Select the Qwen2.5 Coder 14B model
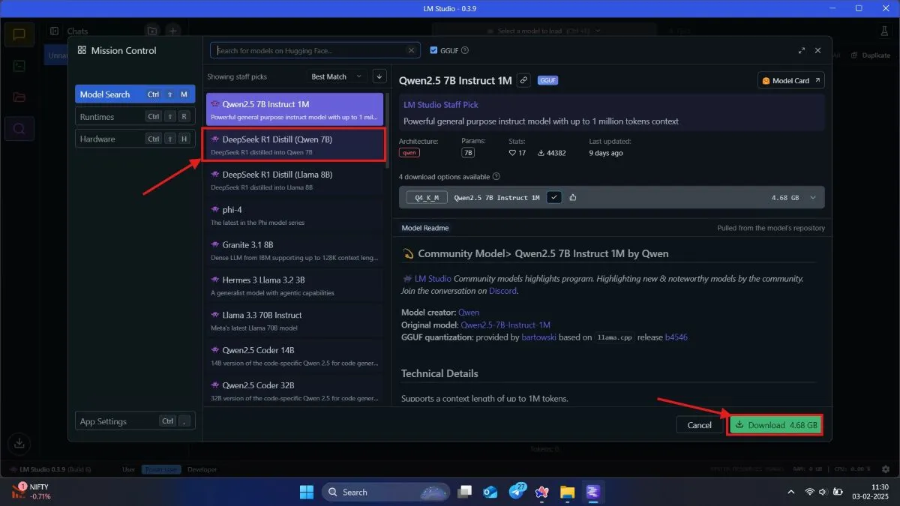This screenshot has height=506, width=900. click(x=295, y=356)
